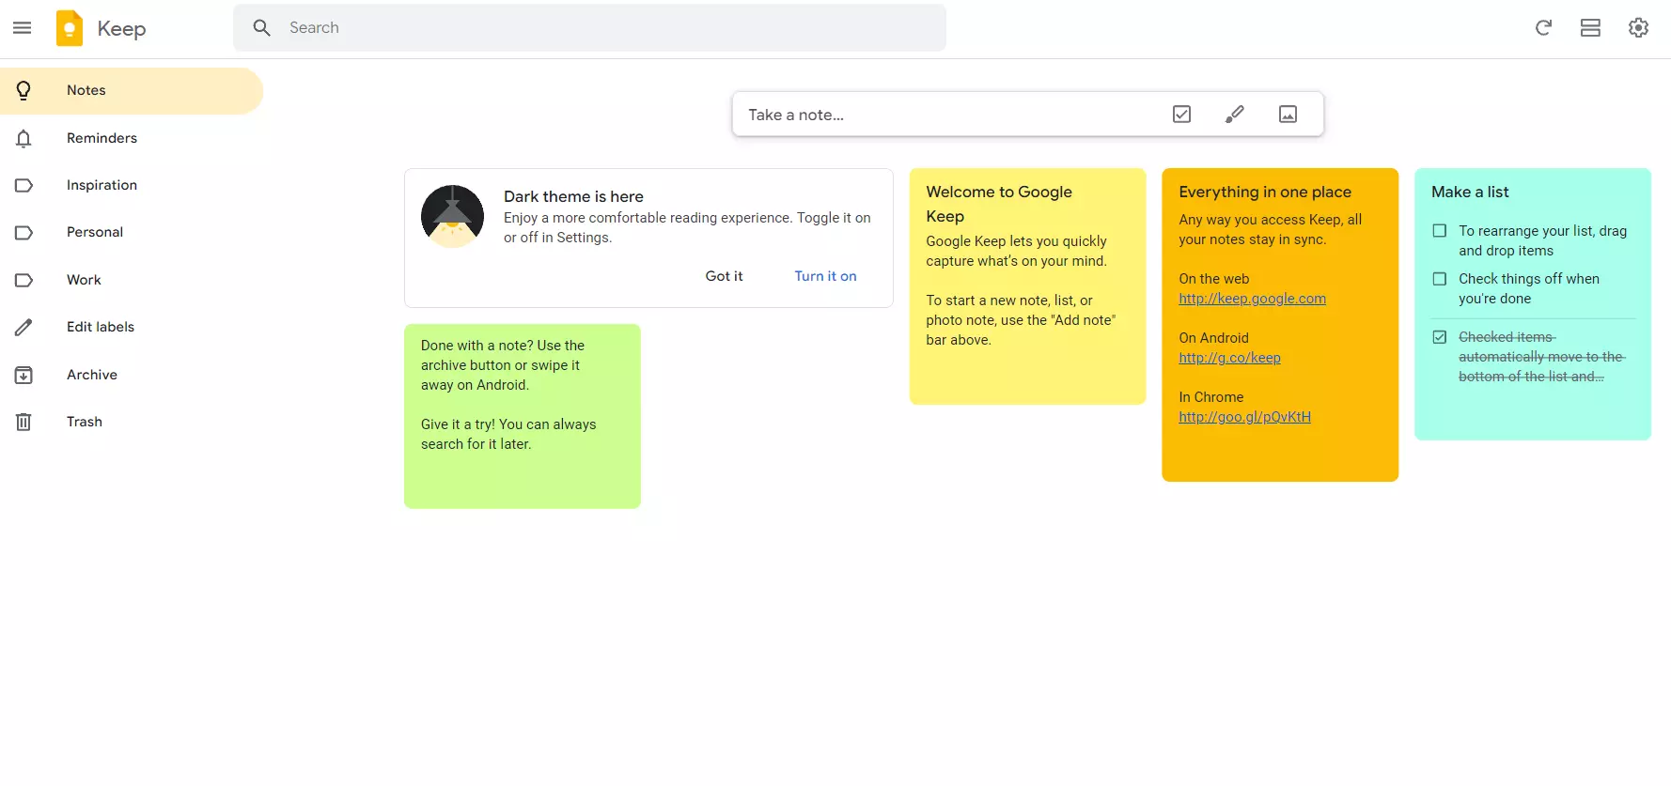
Task: Switch to list view layout
Action: (1590, 28)
